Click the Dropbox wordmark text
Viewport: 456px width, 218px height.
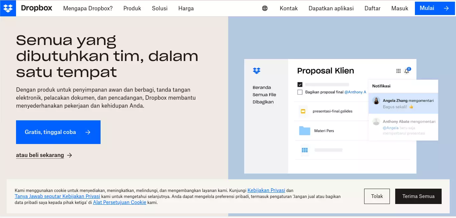pyautogui.click(x=37, y=8)
